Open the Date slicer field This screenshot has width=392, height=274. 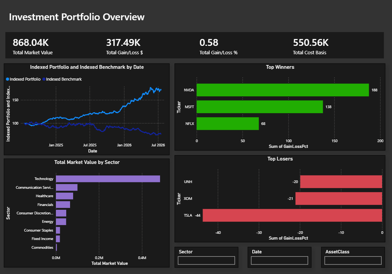pos(279,260)
